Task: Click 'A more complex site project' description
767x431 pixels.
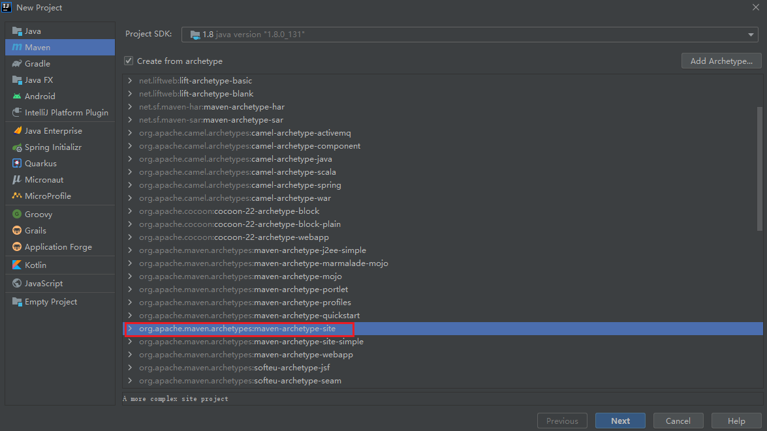Action: [176, 399]
